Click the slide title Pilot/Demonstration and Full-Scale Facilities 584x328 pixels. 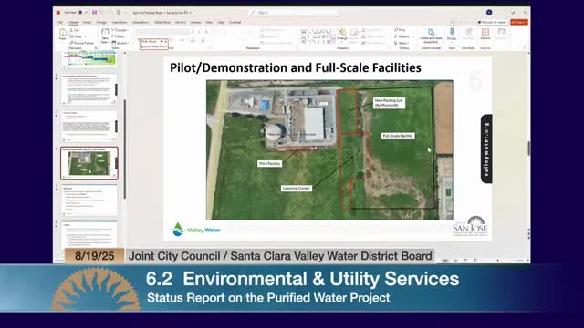pyautogui.click(x=296, y=67)
